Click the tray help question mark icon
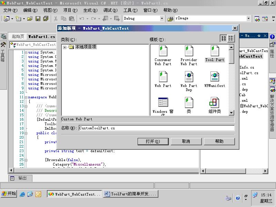The image size is (276, 207). point(238,198)
